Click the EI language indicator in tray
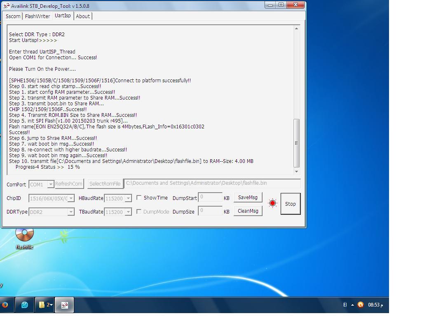Screen dimensions: 422x316 pos(345,305)
